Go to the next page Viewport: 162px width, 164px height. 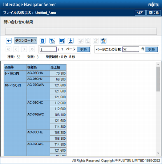pos(24,49)
